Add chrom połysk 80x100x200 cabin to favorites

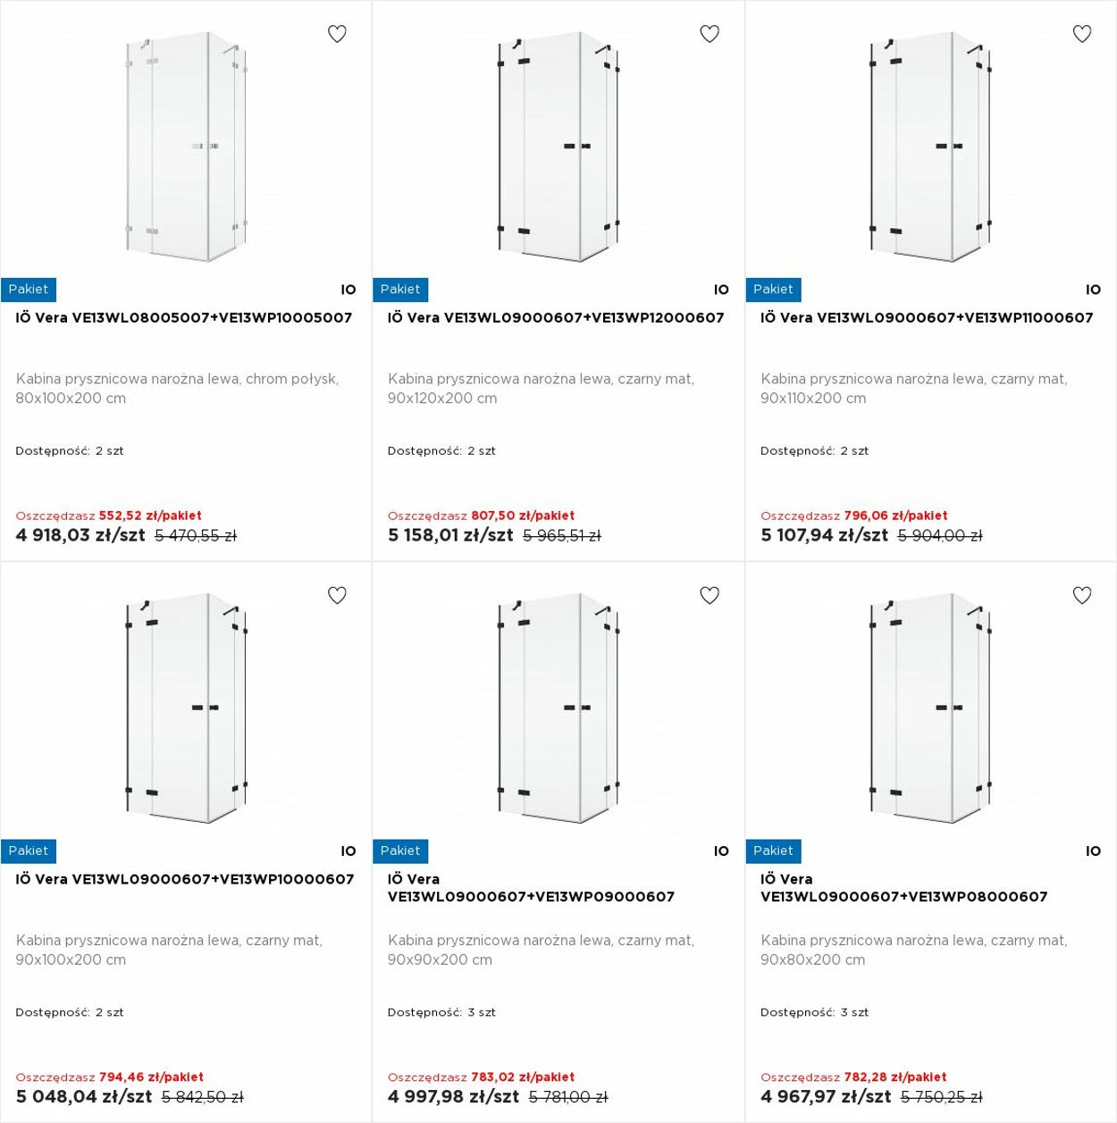pyautogui.click(x=337, y=34)
